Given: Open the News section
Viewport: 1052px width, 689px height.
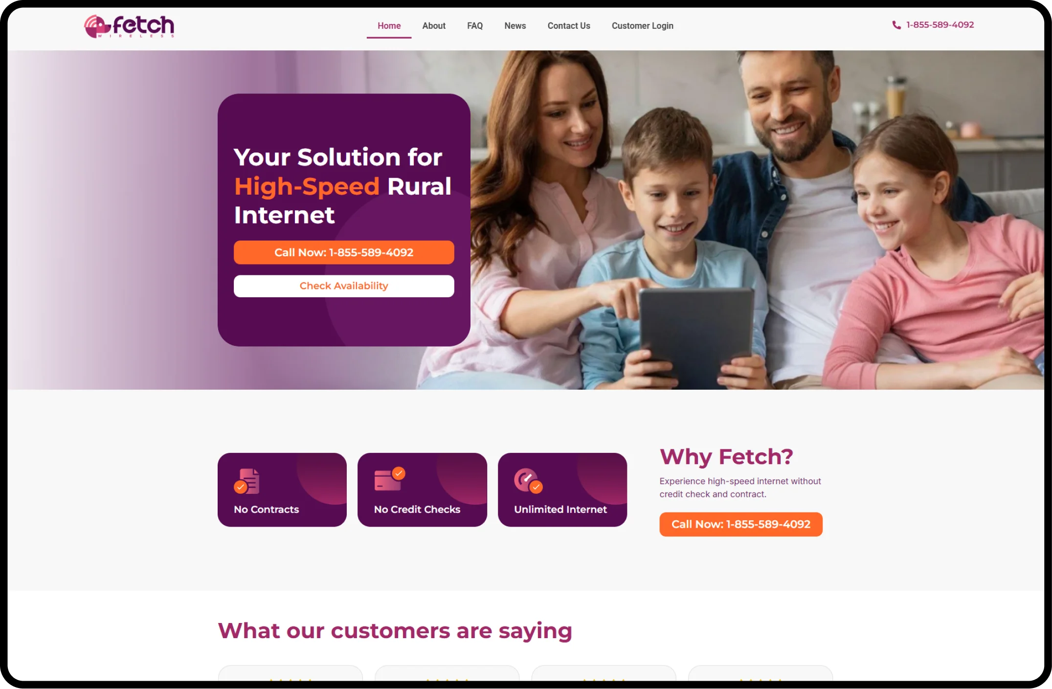Looking at the screenshot, I should pyautogui.click(x=515, y=26).
